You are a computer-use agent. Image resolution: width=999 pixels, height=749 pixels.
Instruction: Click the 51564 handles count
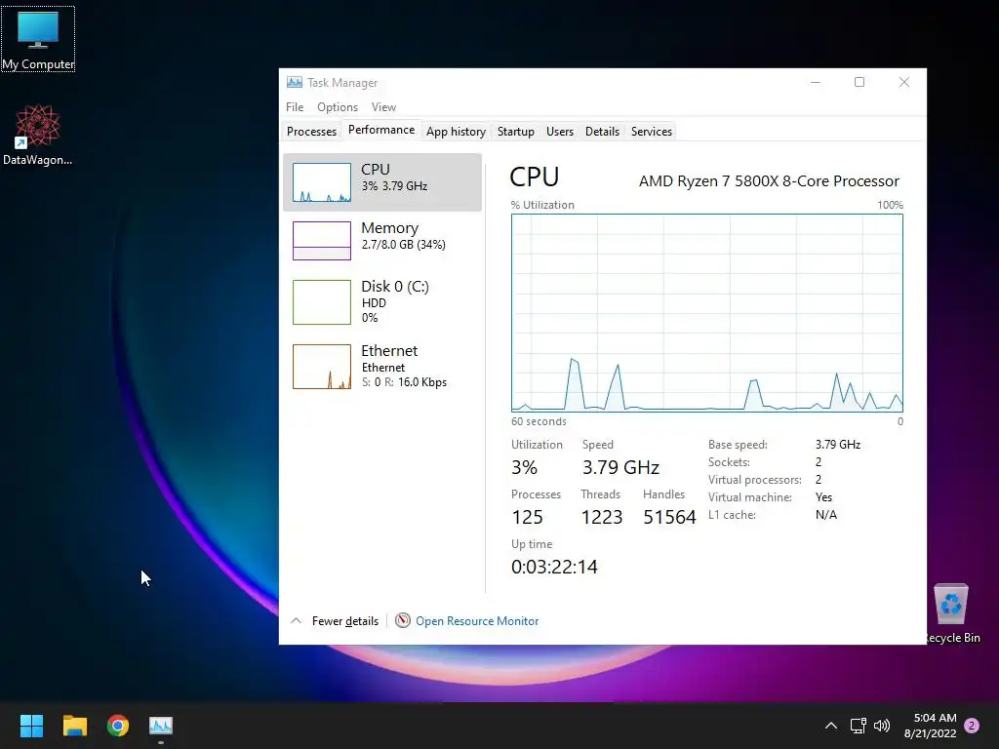coord(669,517)
